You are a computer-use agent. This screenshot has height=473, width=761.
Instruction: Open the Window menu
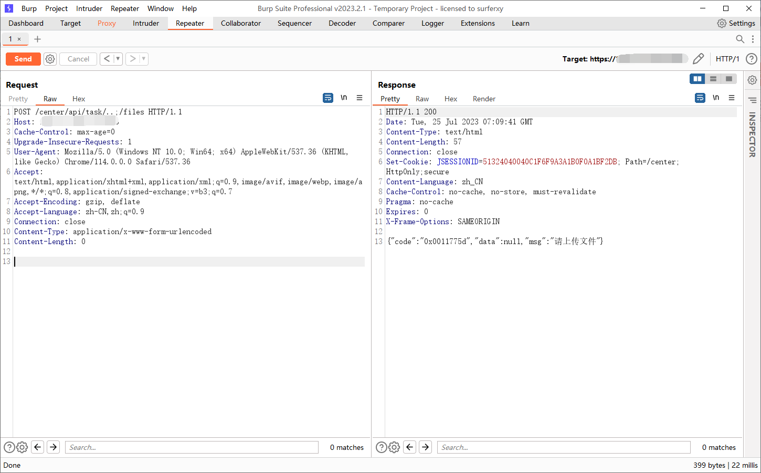point(161,8)
